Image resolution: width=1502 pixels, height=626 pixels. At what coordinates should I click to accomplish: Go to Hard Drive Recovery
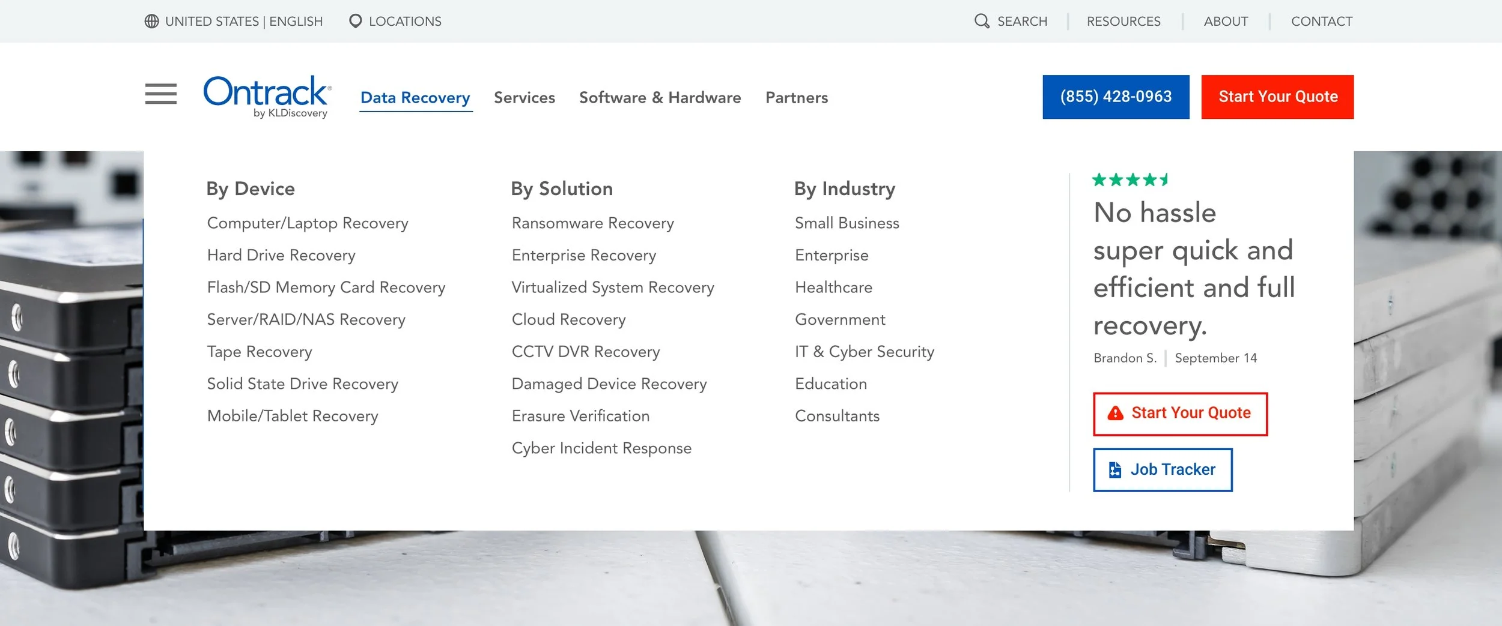pyautogui.click(x=281, y=256)
